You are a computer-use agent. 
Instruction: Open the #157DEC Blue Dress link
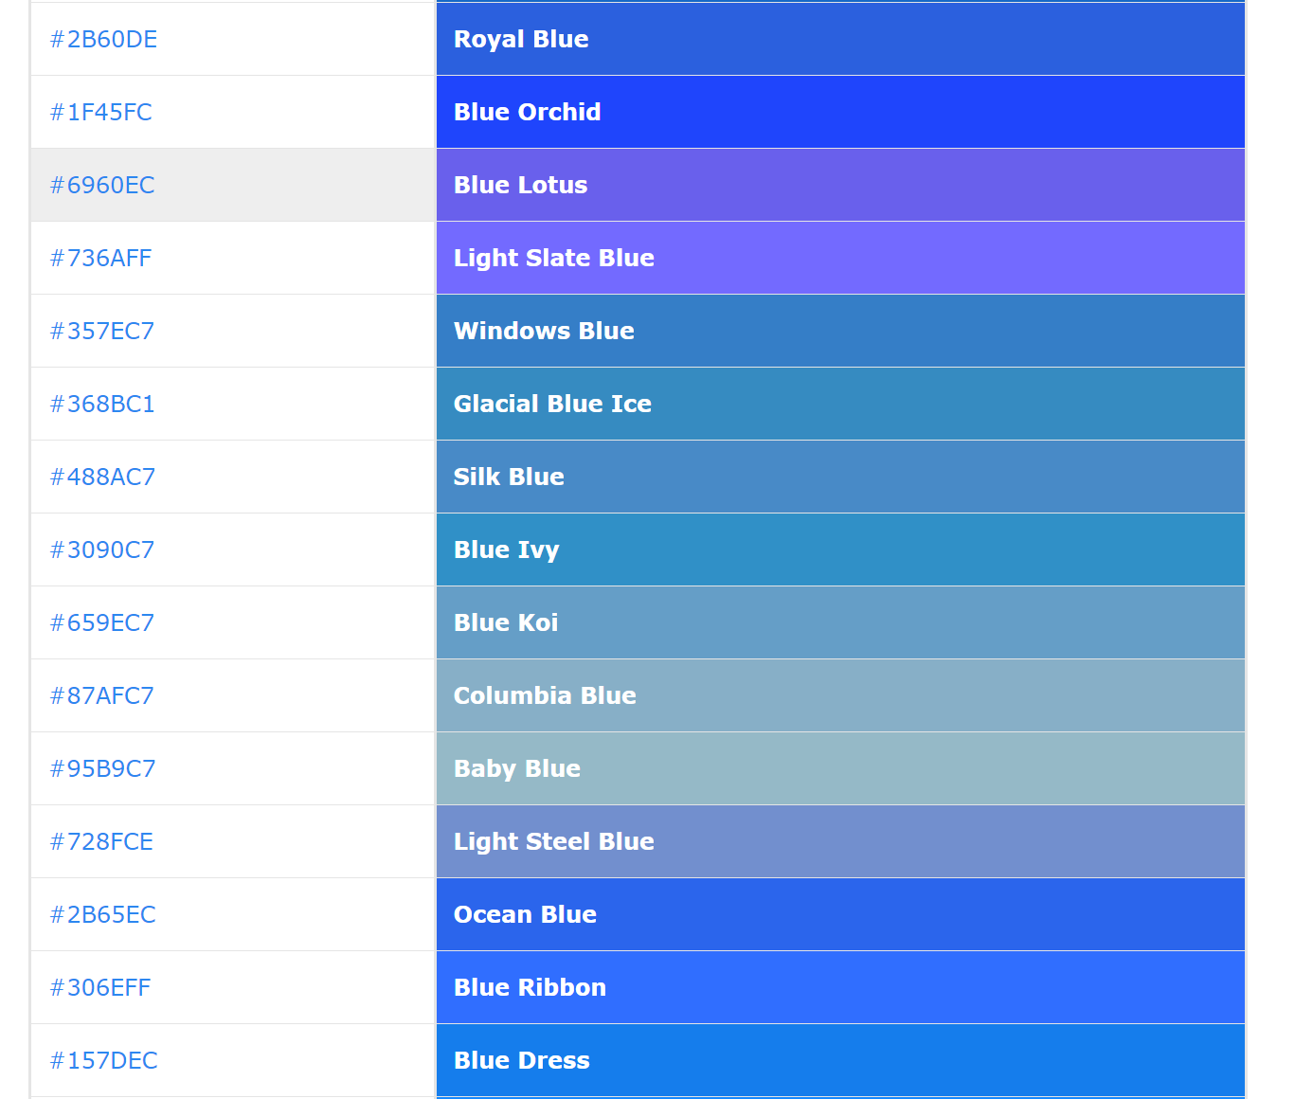point(103,1060)
